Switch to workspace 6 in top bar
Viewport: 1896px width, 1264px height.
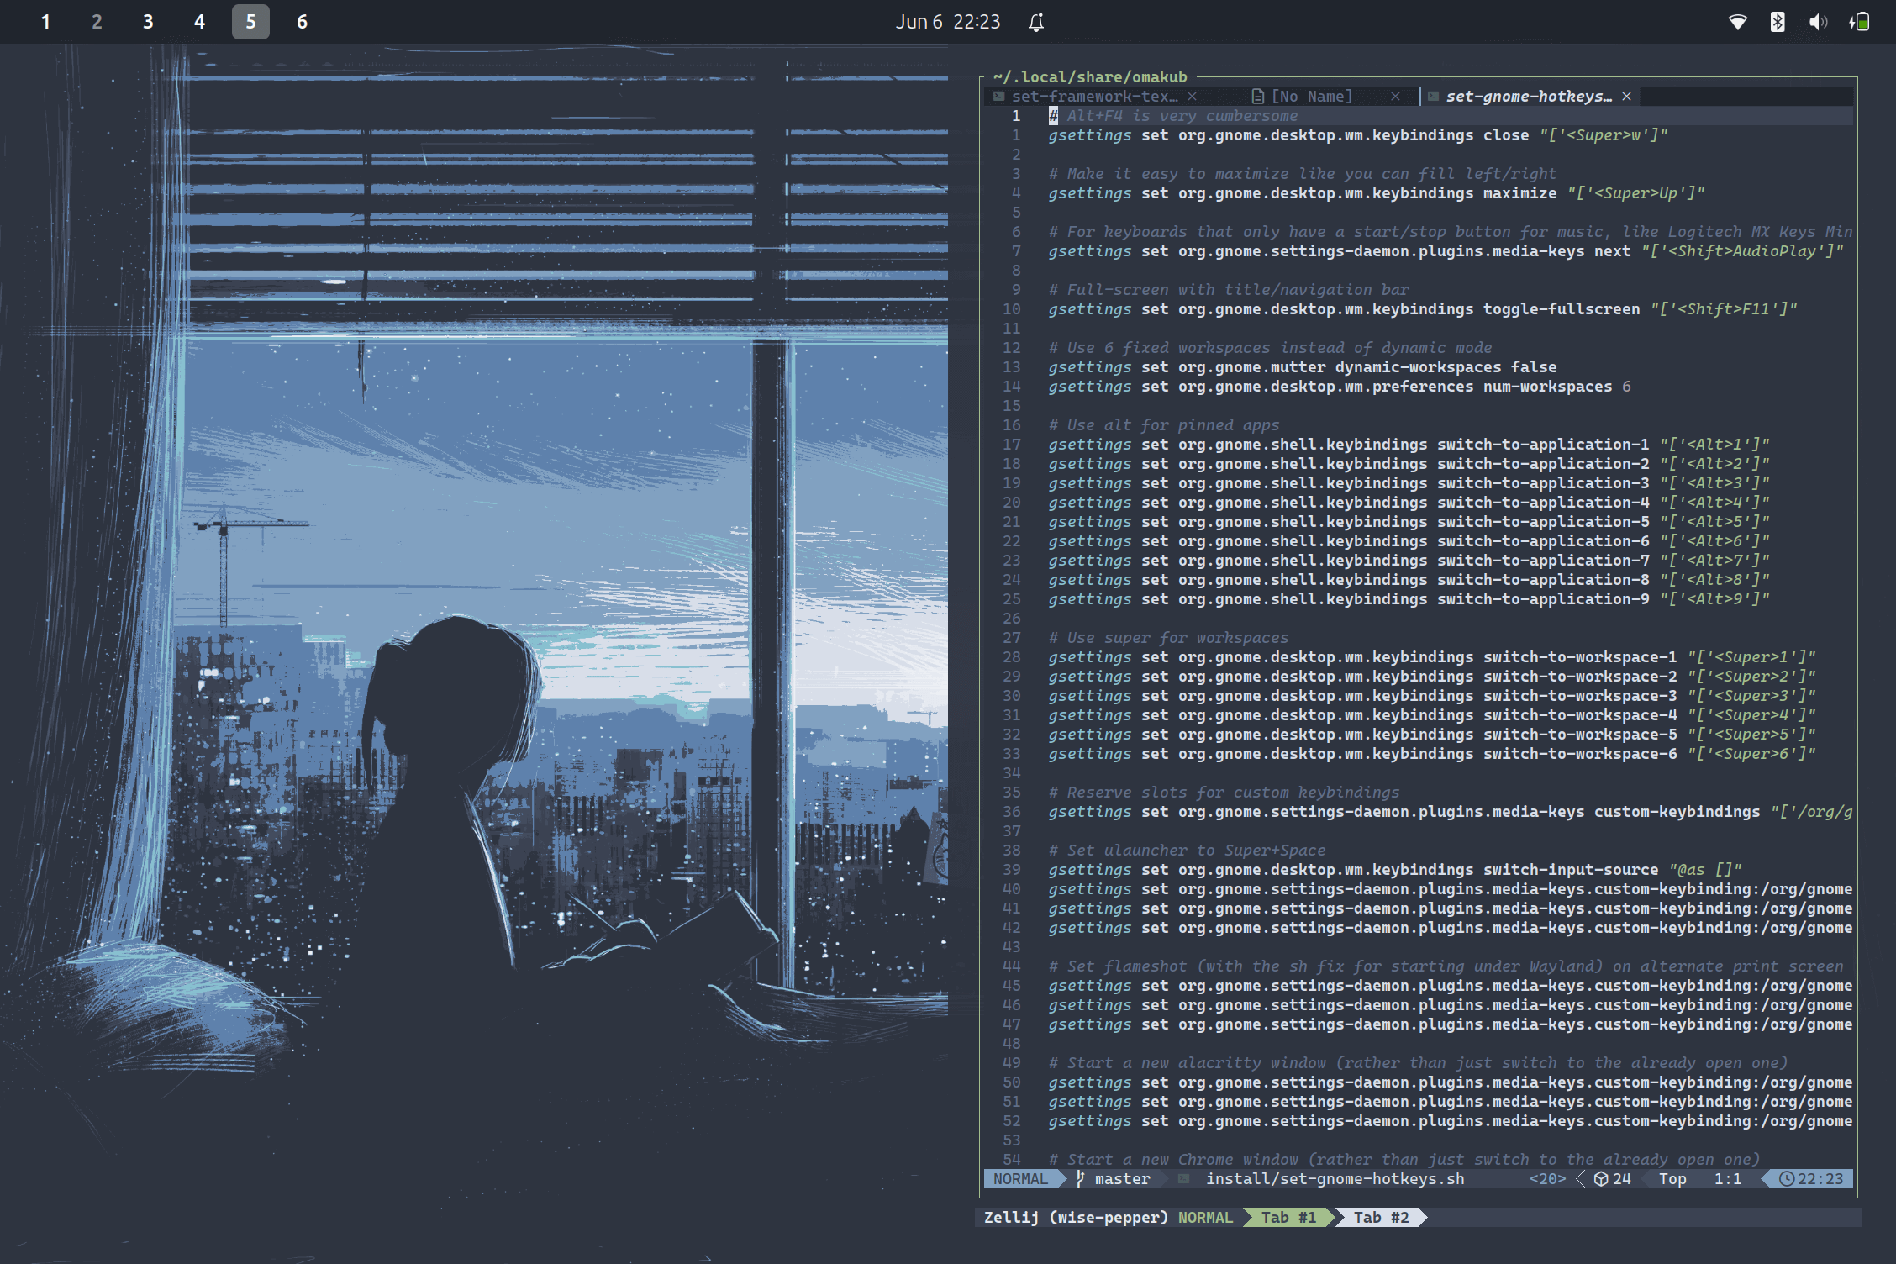point(302,22)
